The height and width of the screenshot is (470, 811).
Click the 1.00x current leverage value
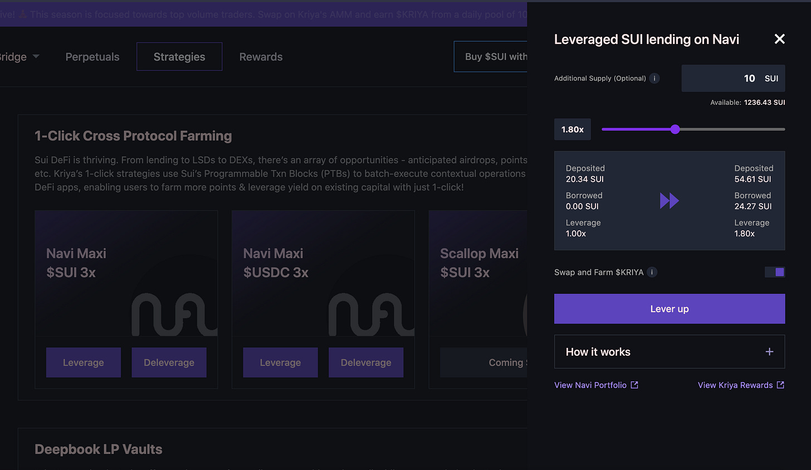576,234
